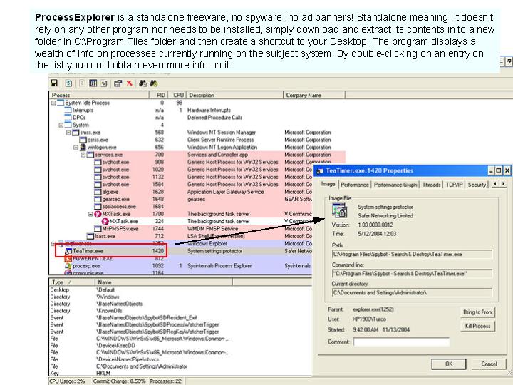The height and width of the screenshot is (385, 513).
Task: Collapse the winlogon.exe tree node
Action: (x=76, y=148)
